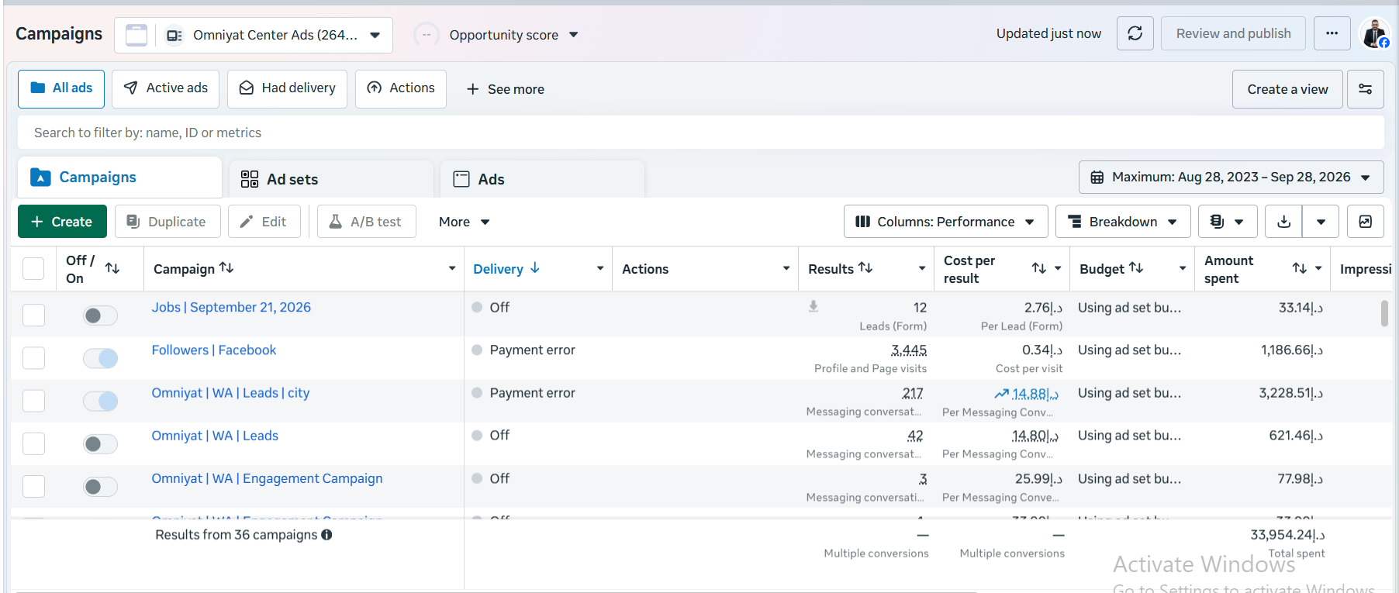This screenshot has width=1399, height=593.
Task: Select the Jobs September 21, 2026 row checkbox
Action: click(33, 315)
